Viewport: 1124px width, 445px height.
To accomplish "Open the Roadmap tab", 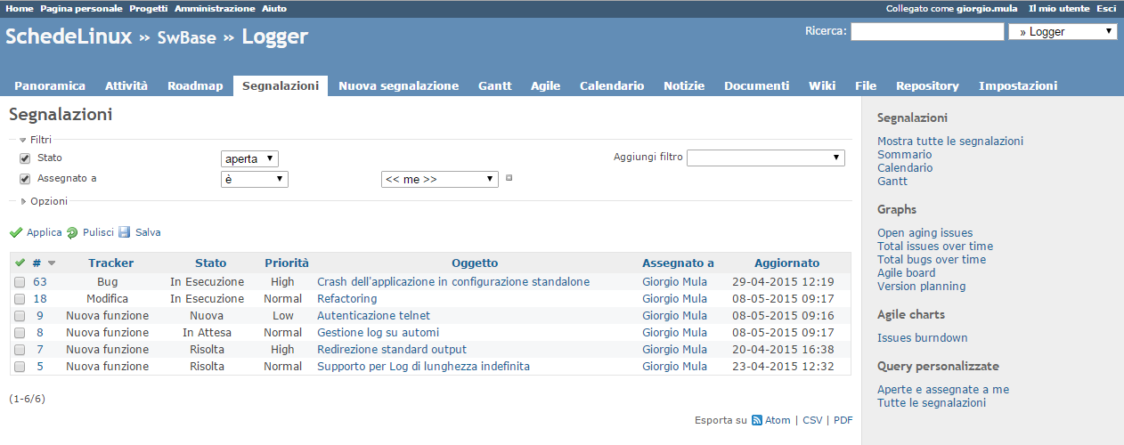I will 195,86.
